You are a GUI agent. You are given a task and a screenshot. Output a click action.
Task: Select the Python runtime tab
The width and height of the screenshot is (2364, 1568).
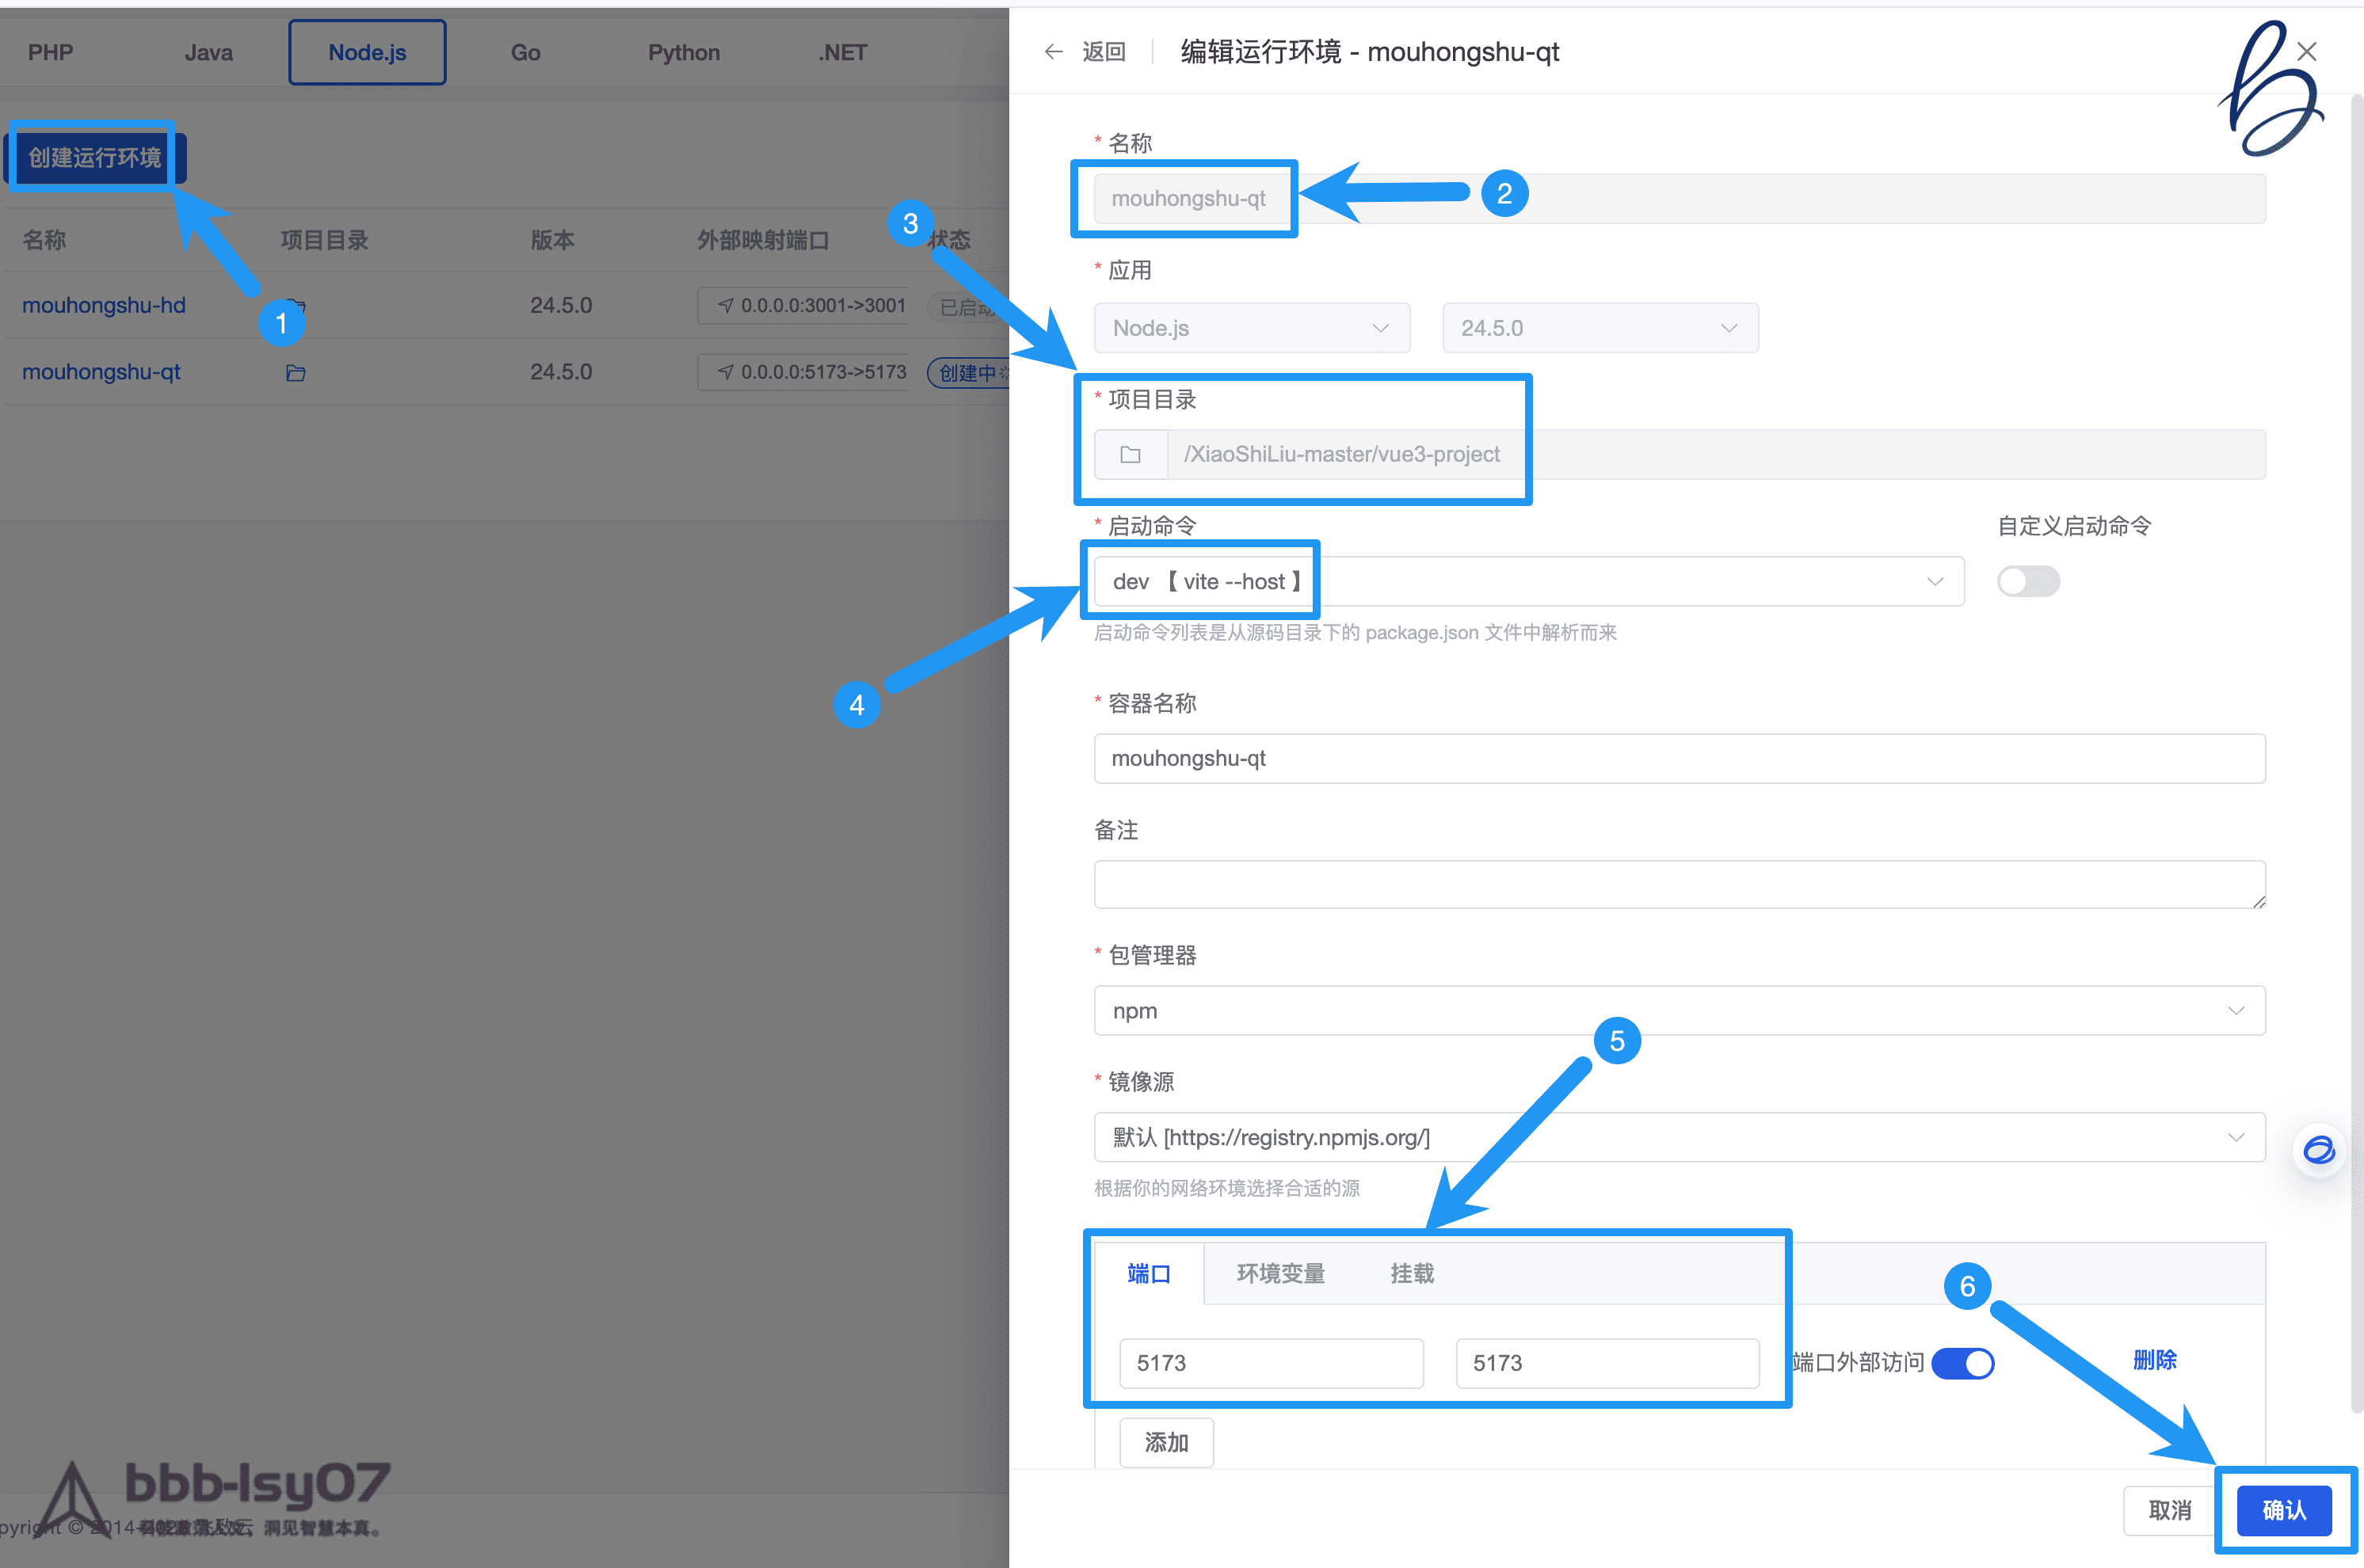(683, 53)
